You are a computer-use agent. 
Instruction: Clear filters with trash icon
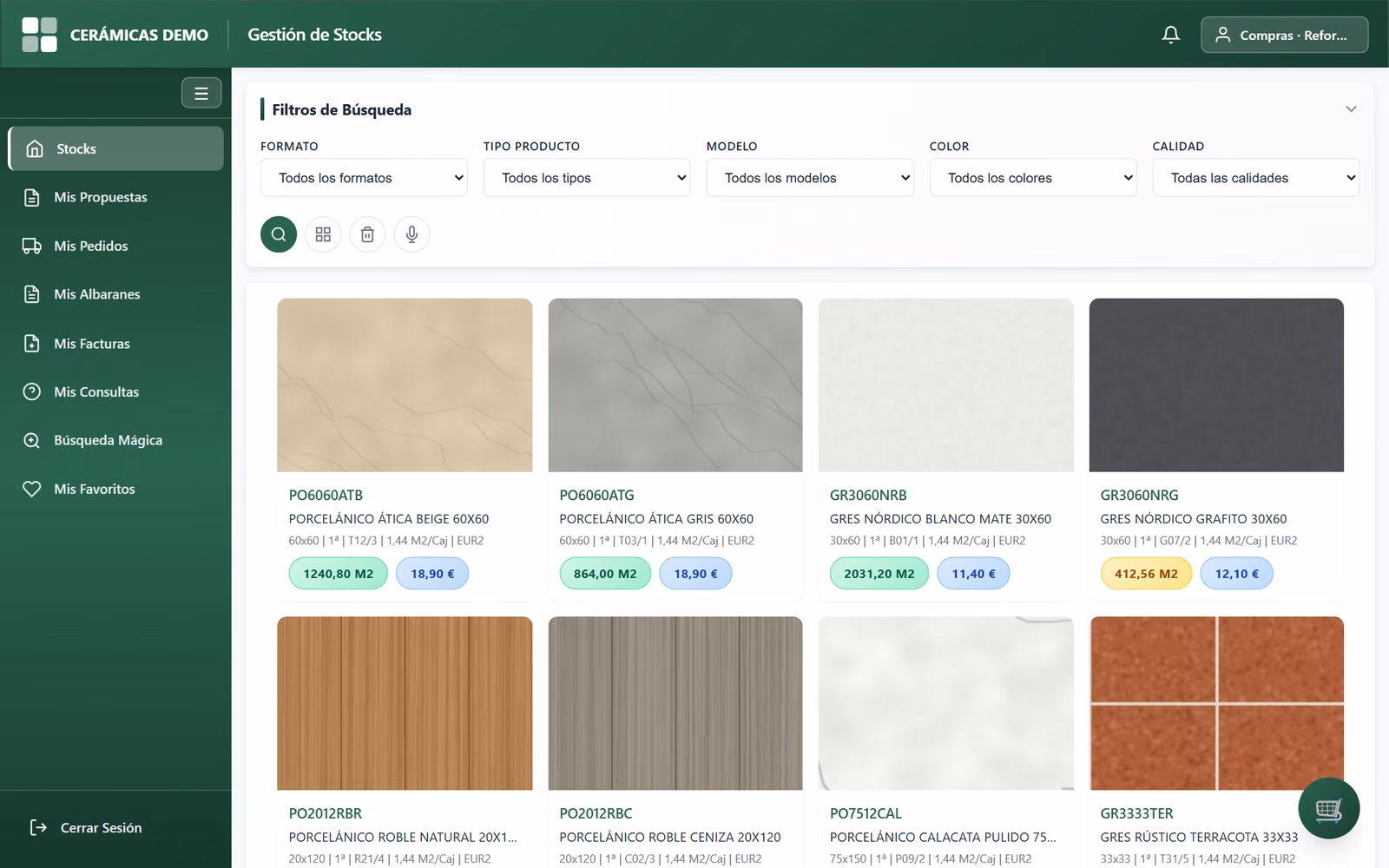coord(367,234)
